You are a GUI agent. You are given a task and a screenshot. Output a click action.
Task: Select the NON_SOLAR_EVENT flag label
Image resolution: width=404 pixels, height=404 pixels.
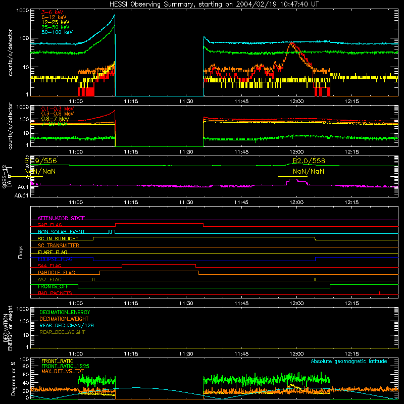coord(61,232)
